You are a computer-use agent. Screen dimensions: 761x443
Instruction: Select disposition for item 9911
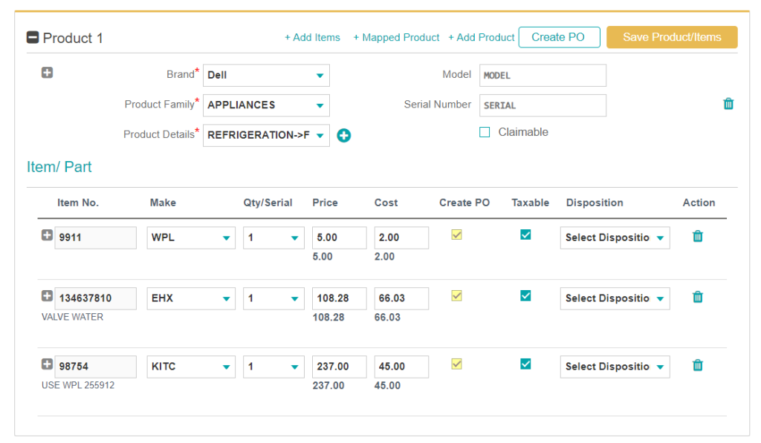(615, 238)
